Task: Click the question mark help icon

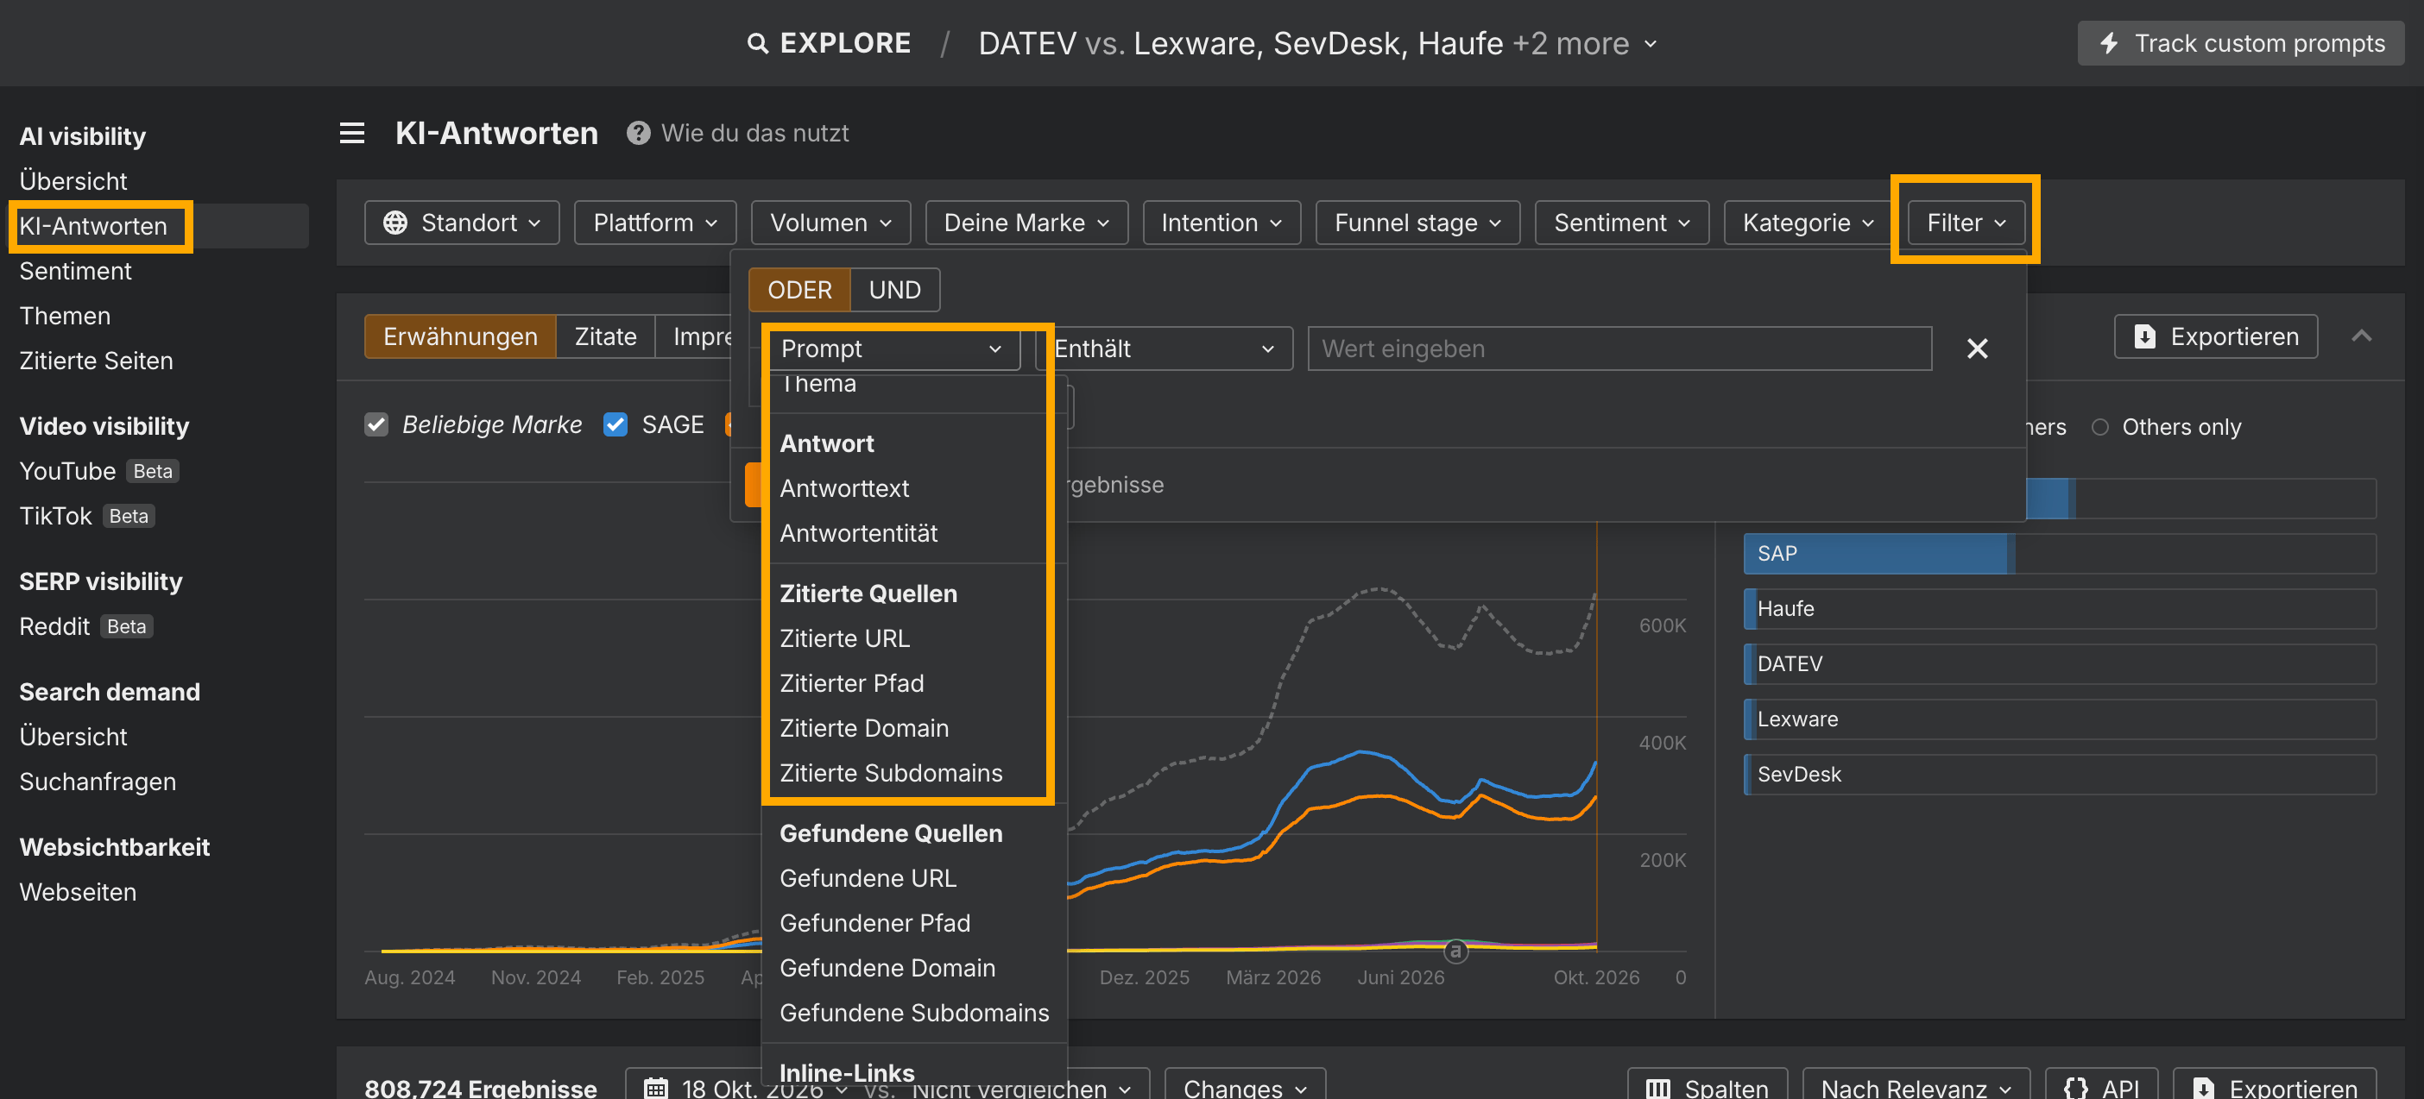Action: point(638,134)
